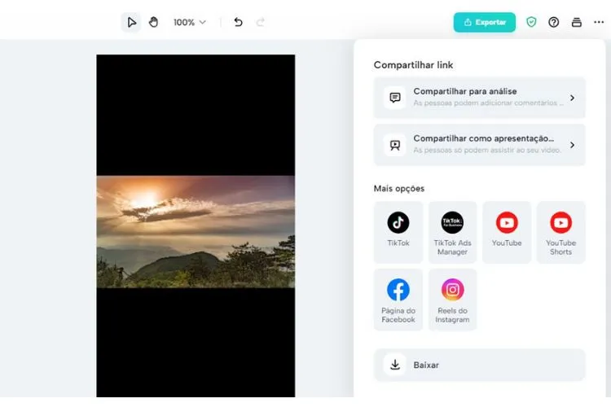611x407 pixels.
Task: Select the pointer selection tool
Action: (131, 22)
